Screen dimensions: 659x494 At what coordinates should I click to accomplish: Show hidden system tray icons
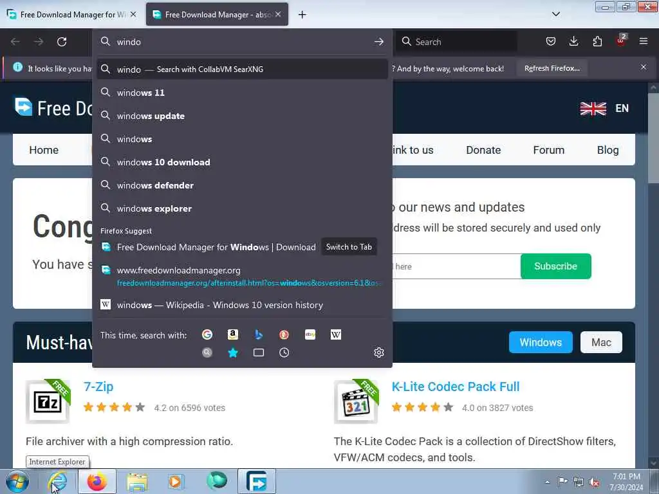[x=547, y=482]
